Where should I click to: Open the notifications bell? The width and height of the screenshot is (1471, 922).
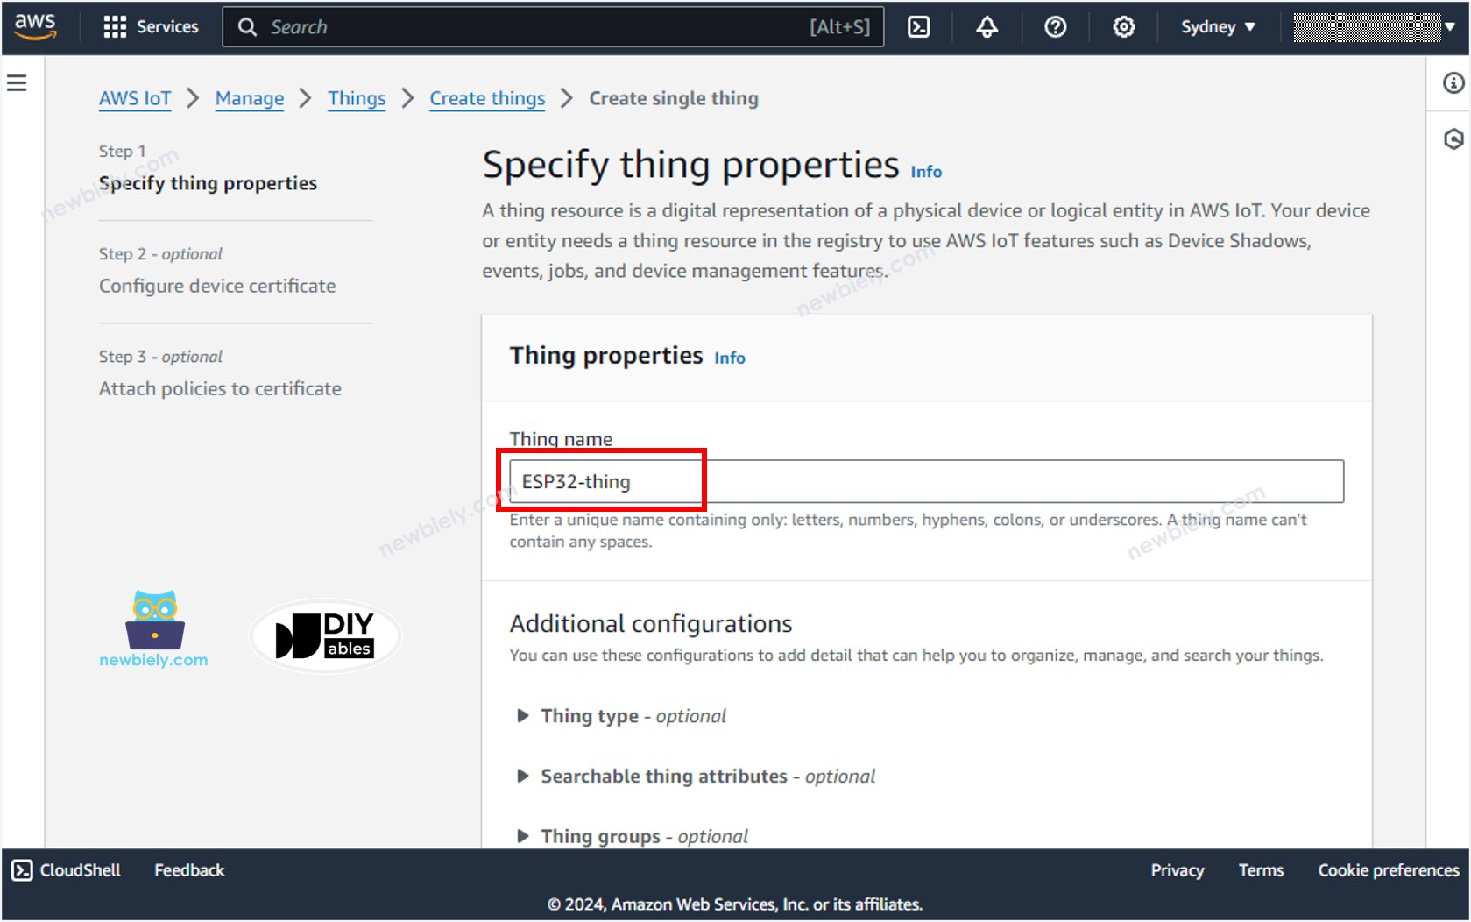click(987, 27)
